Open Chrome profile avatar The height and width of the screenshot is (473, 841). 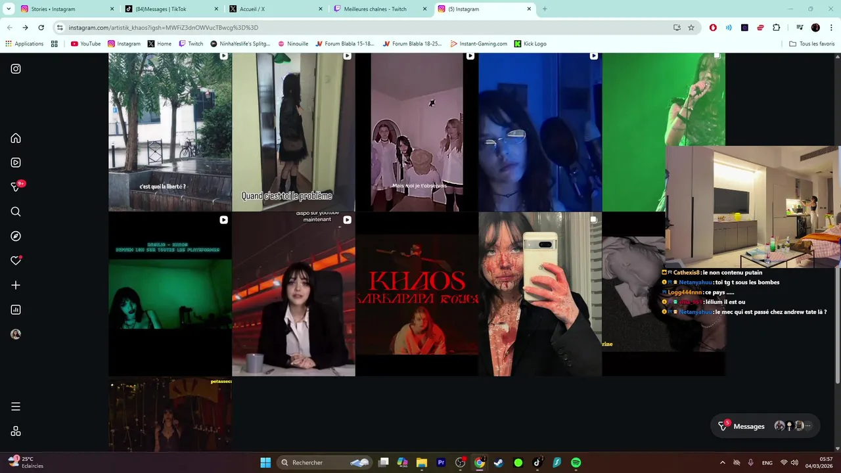coord(815,28)
